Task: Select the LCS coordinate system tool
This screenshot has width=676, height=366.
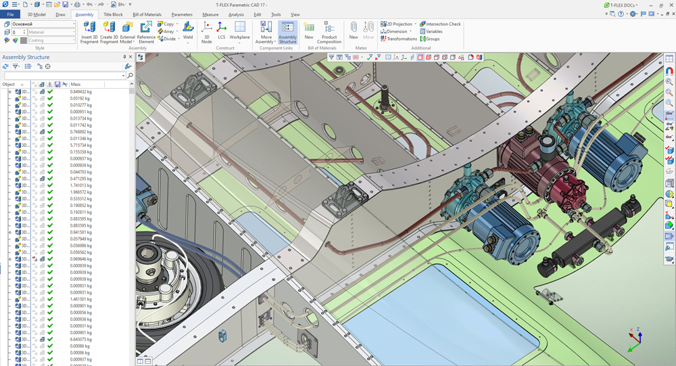Action: click(222, 30)
